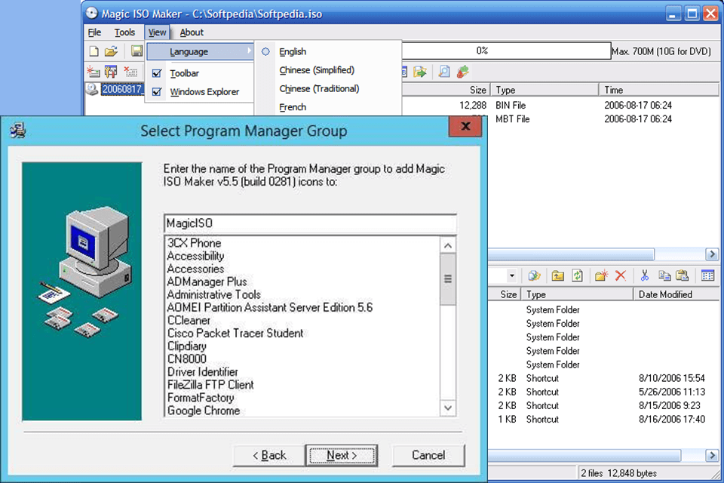Image resolution: width=724 pixels, height=483 pixels.
Task: Select Google Chrome in the group list
Action: [x=204, y=411]
